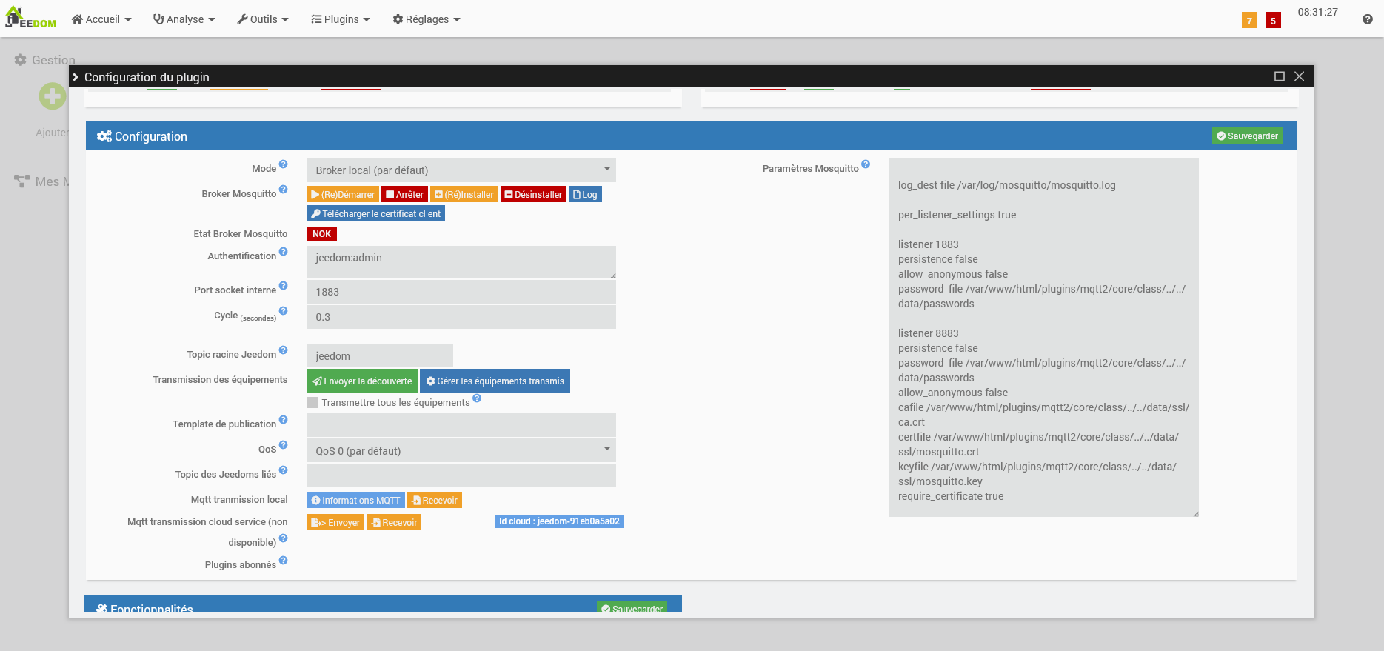
Task: Show help for Port socket interne
Action: click(283, 286)
